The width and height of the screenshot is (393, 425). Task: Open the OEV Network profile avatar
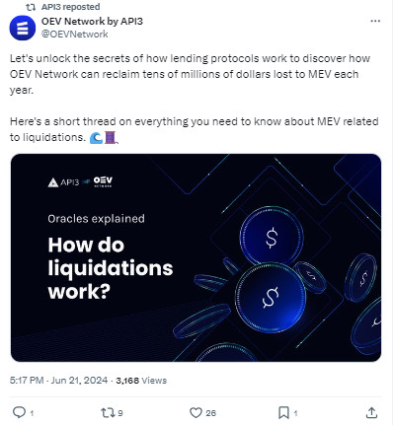[23, 28]
